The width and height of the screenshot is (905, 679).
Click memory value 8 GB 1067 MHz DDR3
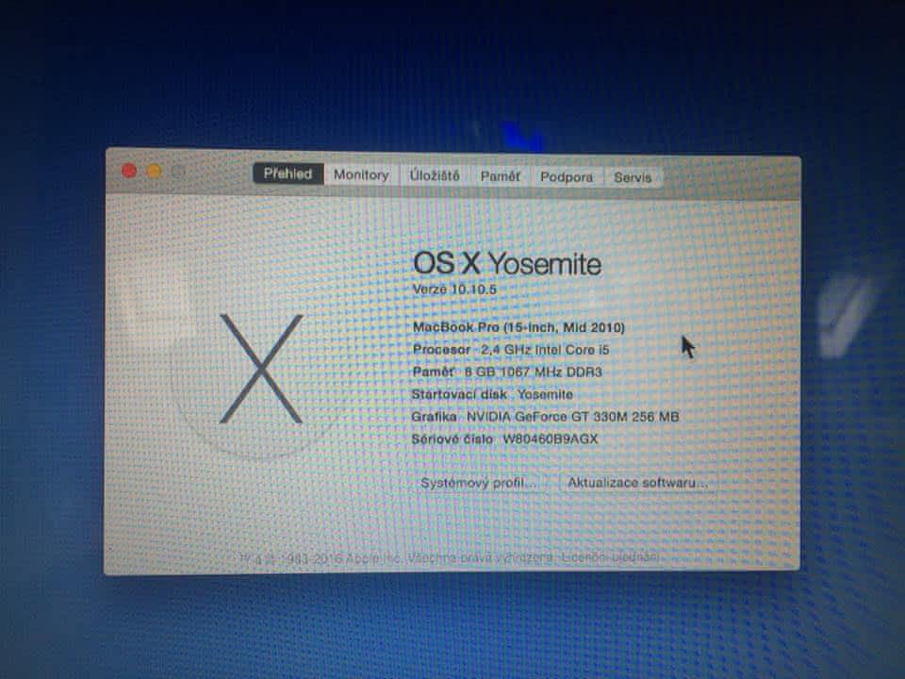pyautogui.click(x=534, y=372)
